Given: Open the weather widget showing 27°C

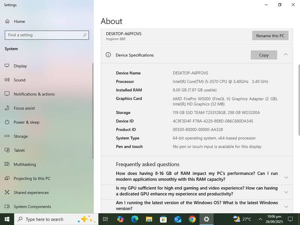Looking at the screenshot, I should (242, 219).
